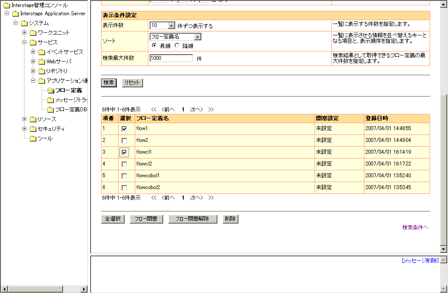Click the 削除 button
The image size is (448, 293).
pos(230,219)
